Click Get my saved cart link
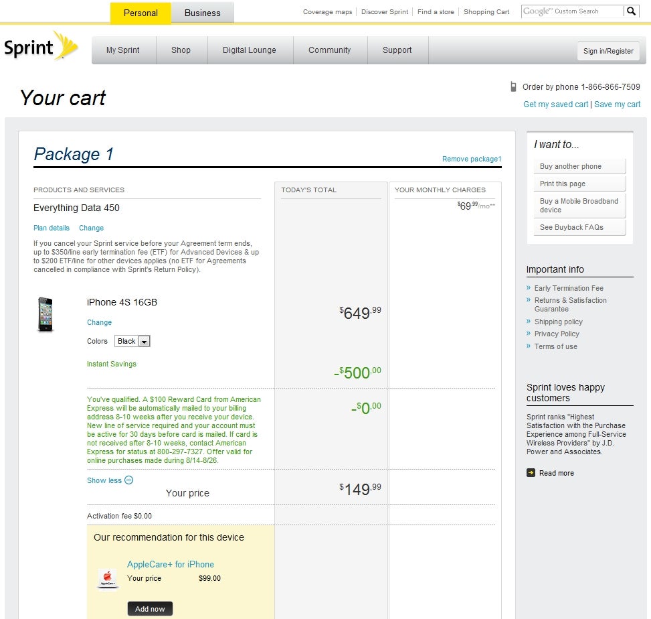 pos(555,105)
